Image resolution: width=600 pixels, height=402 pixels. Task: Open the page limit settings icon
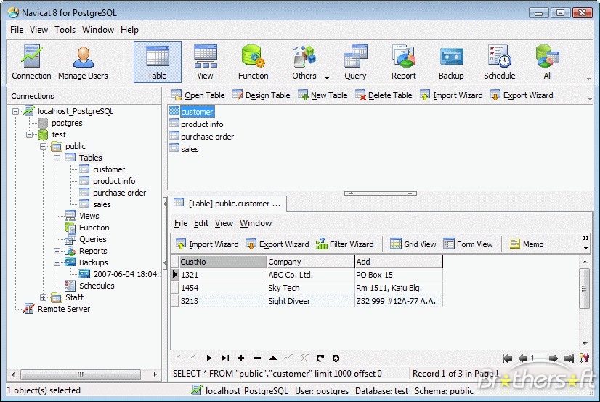pyautogui.click(x=584, y=358)
